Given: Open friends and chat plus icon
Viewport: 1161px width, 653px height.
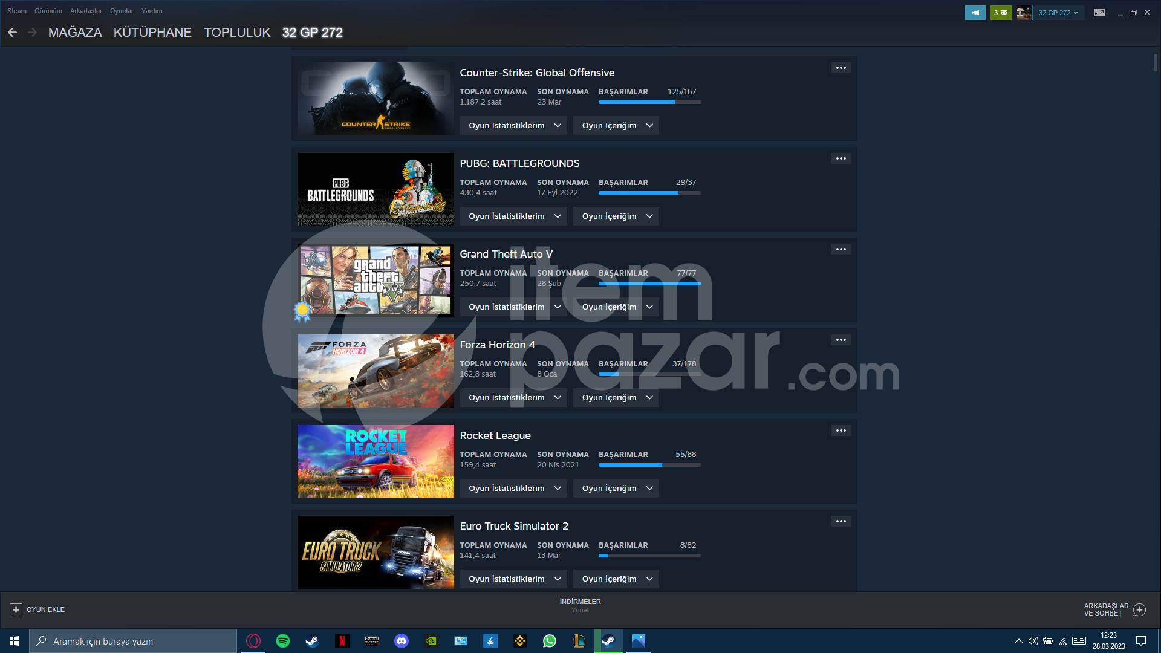Looking at the screenshot, I should pyautogui.click(x=1140, y=609).
